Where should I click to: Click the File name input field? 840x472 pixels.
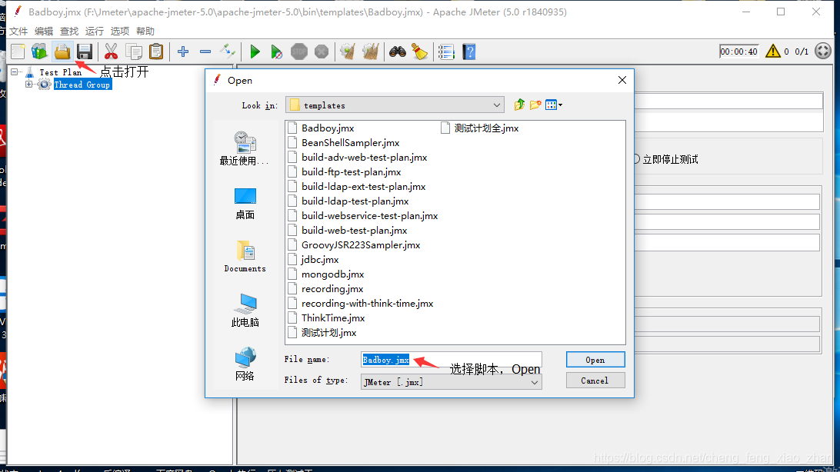click(451, 360)
